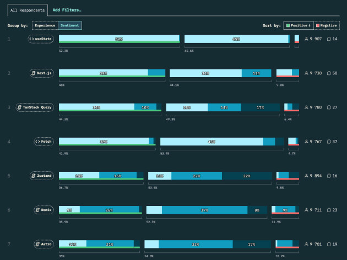
Task: Group results by Sentiment
Action: [x=70, y=25]
